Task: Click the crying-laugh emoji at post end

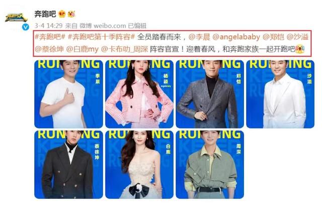Action: [300, 49]
